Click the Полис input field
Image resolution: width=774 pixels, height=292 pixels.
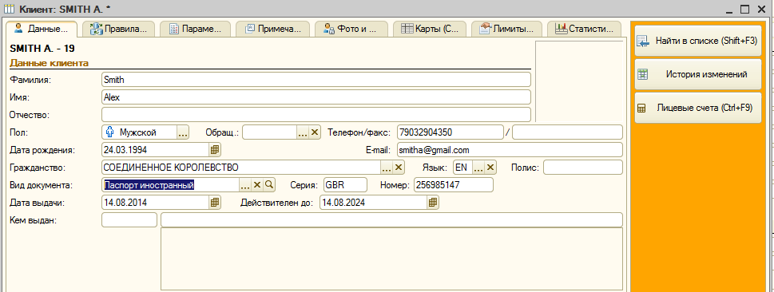click(x=583, y=168)
